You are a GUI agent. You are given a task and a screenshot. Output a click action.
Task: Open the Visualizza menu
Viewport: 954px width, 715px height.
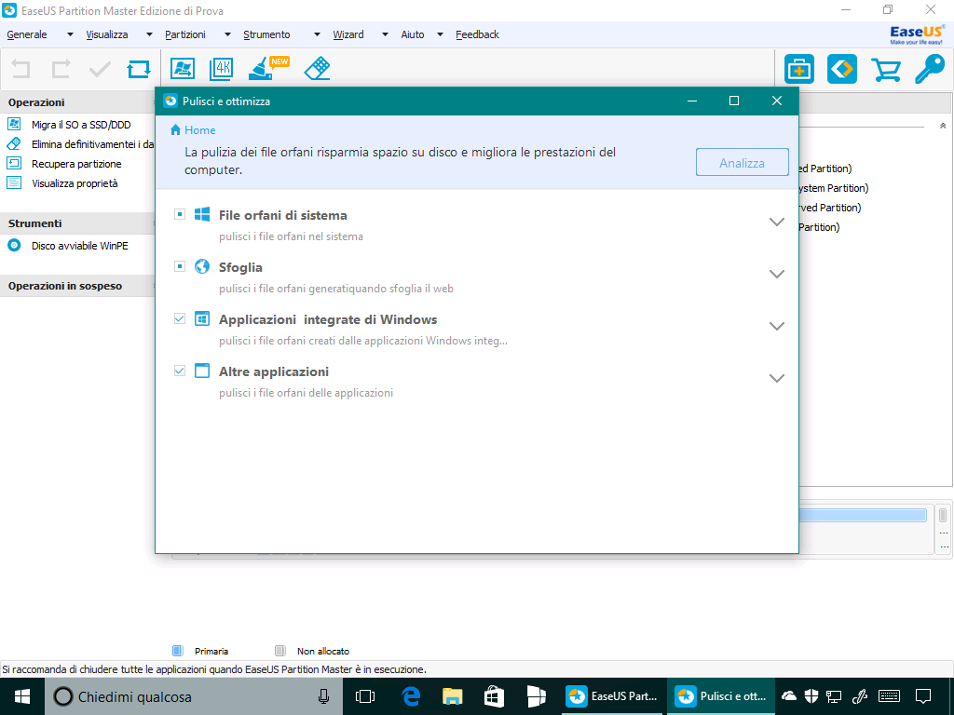click(x=107, y=34)
